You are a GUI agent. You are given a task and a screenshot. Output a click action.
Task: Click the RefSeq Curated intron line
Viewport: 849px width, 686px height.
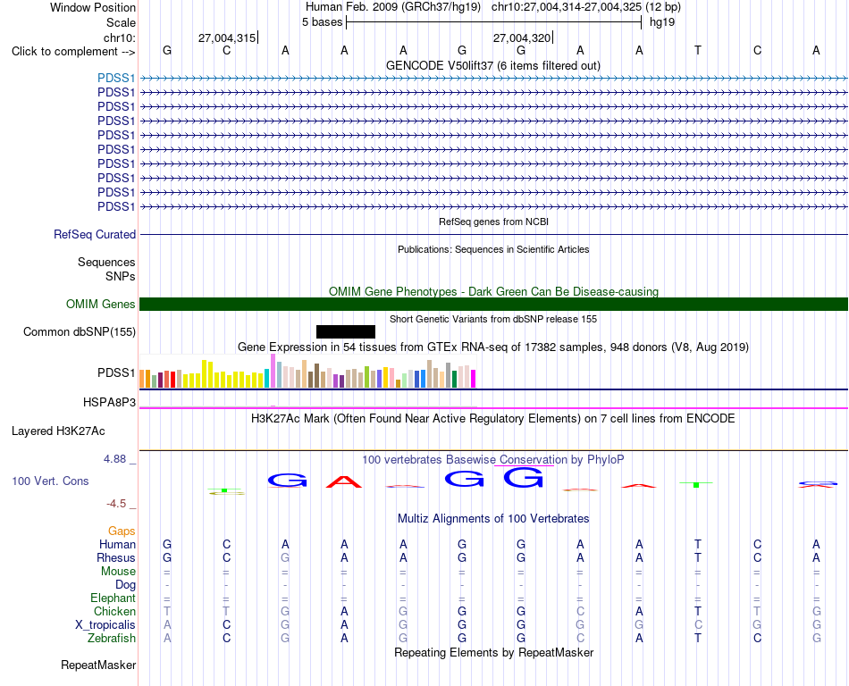(x=493, y=234)
